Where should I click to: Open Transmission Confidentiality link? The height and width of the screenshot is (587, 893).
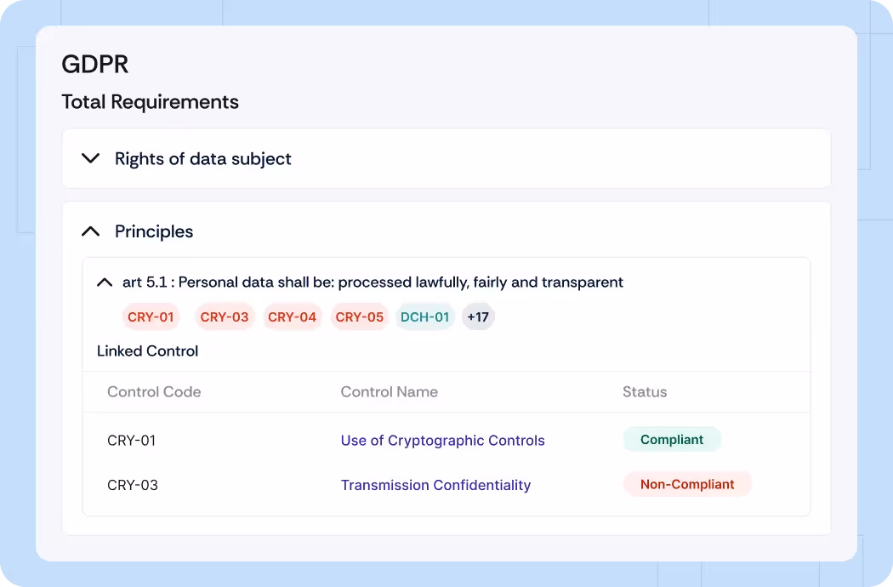pyautogui.click(x=435, y=485)
